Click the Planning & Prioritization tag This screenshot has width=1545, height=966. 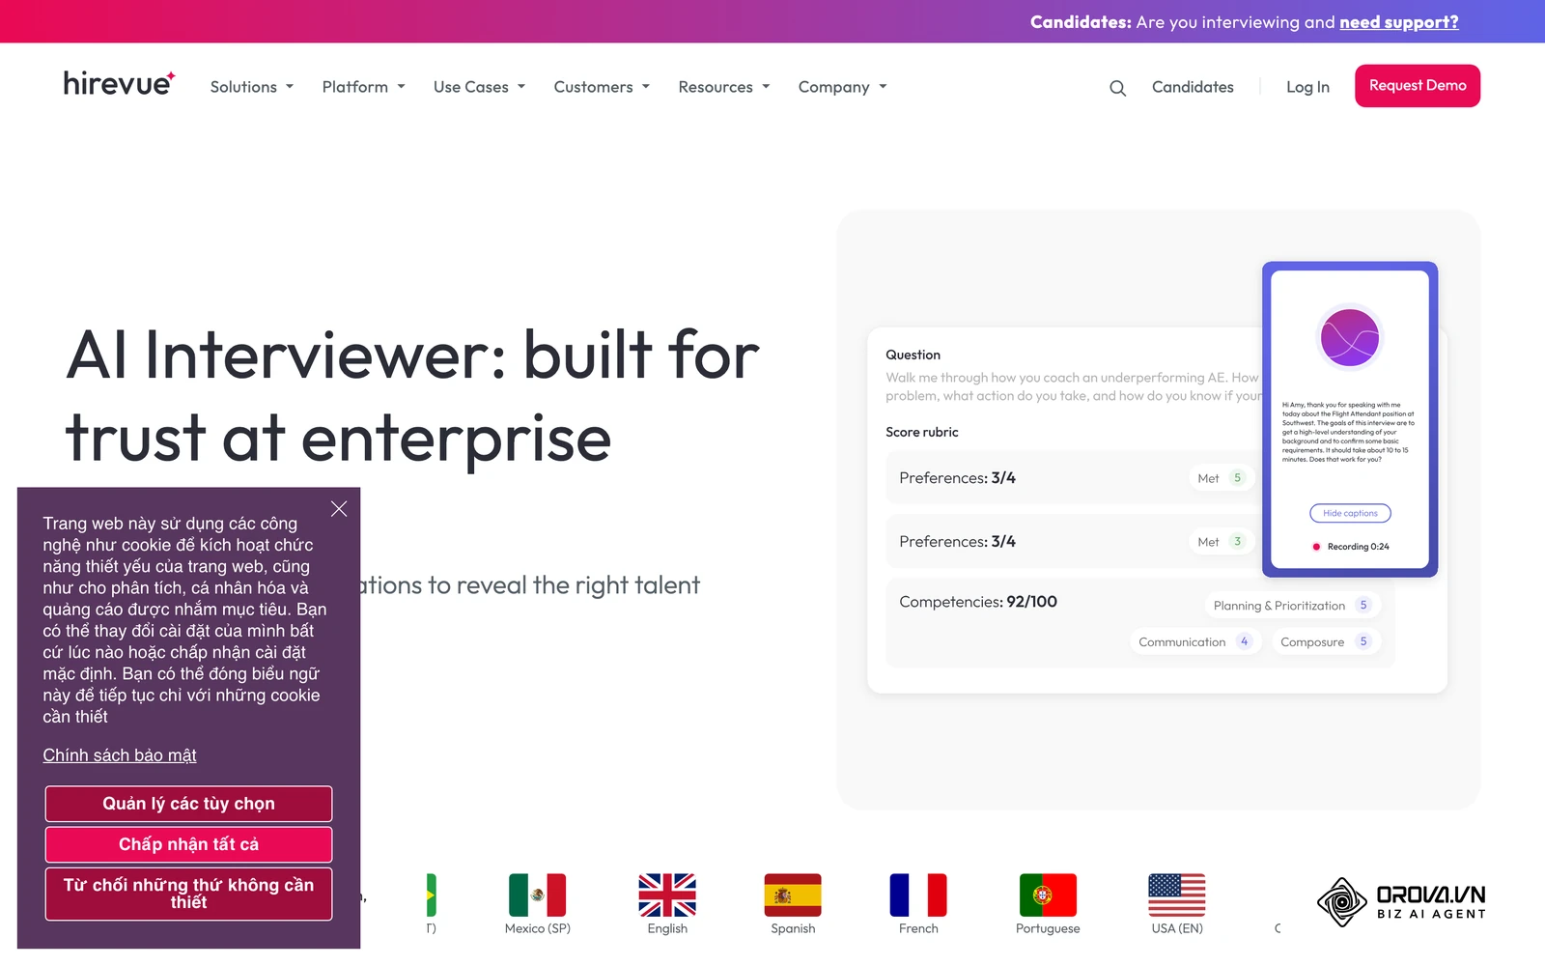pyautogui.click(x=1292, y=606)
